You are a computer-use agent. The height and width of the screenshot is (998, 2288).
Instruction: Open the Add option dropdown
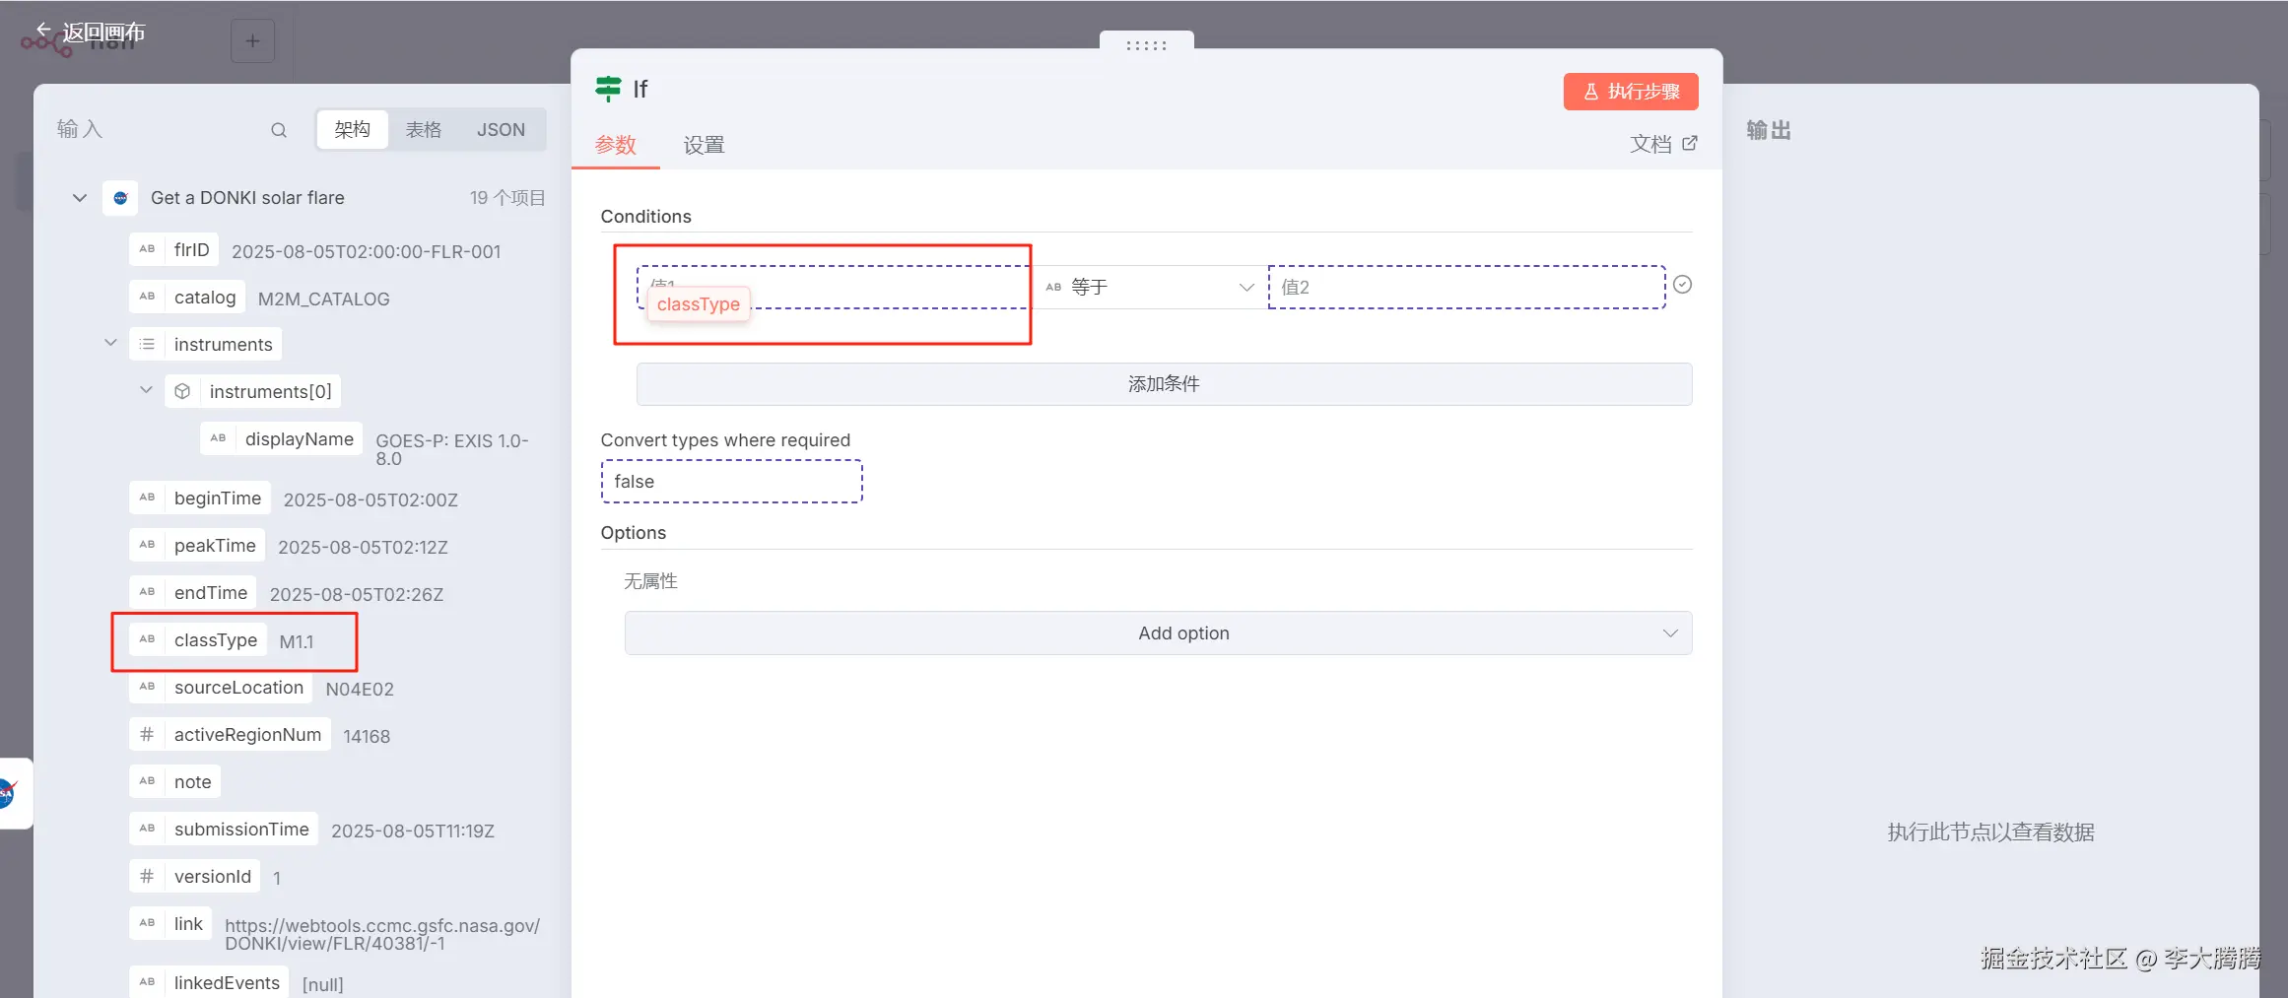click(x=1158, y=633)
